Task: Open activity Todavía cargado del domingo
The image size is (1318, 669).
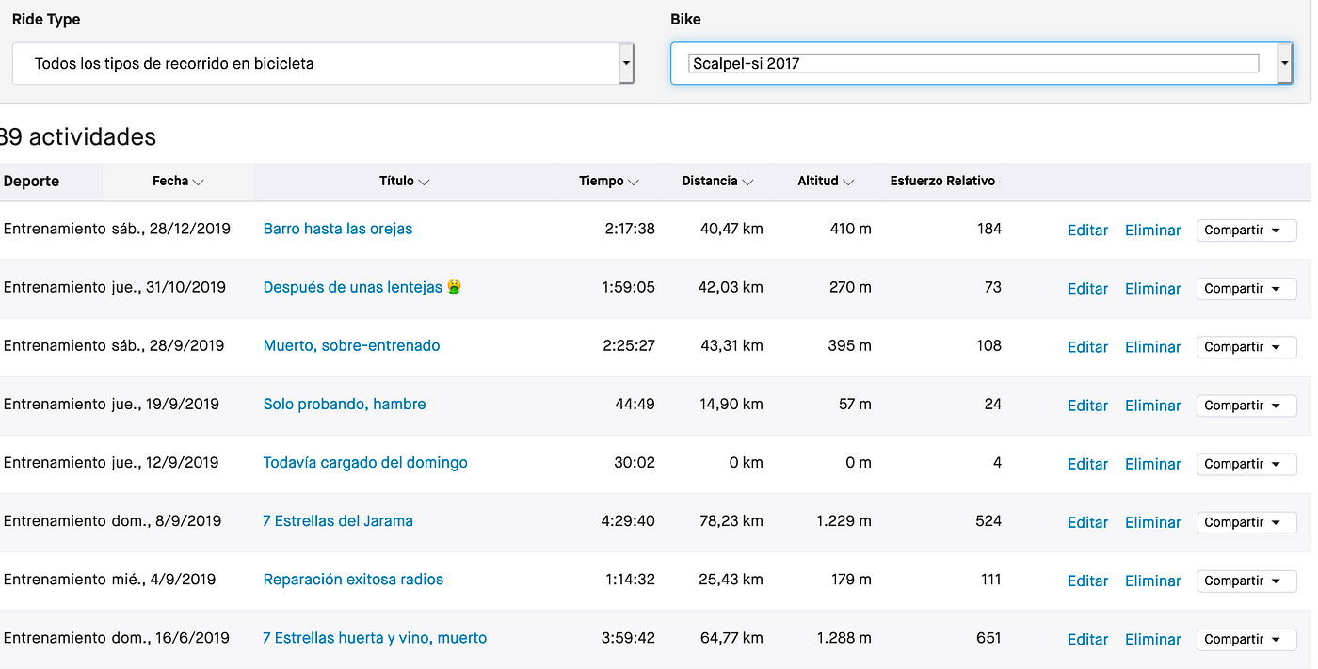Action: tap(365, 462)
